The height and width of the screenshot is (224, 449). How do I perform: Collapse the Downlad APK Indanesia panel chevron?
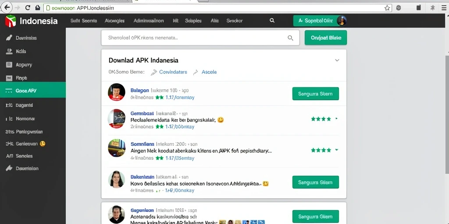(x=337, y=60)
